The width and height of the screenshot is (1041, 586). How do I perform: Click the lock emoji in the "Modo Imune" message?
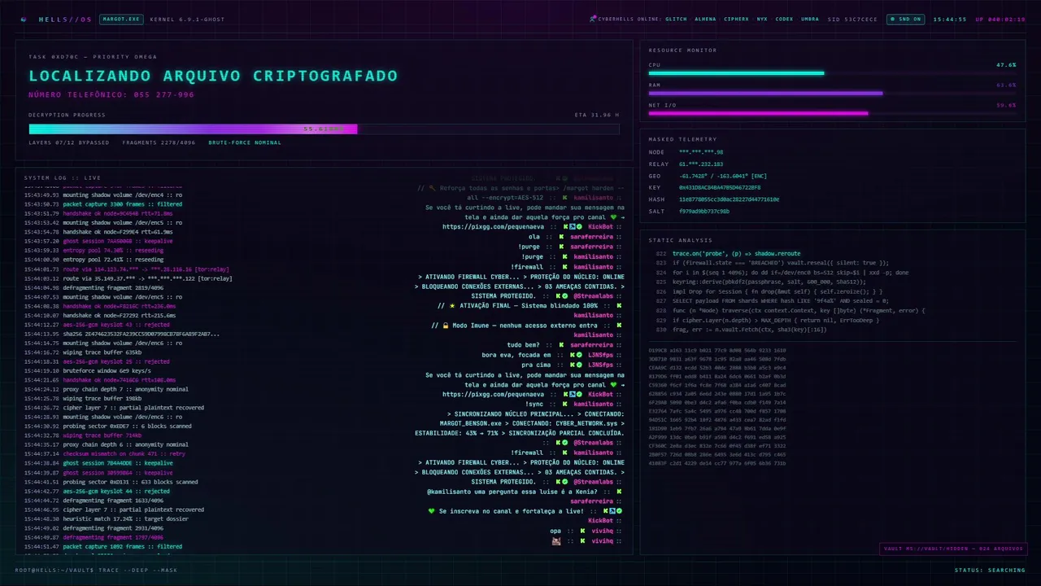pyautogui.click(x=446, y=326)
